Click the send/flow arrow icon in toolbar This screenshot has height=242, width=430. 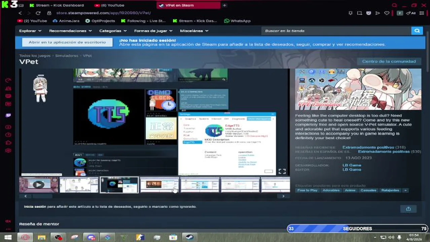378,13
